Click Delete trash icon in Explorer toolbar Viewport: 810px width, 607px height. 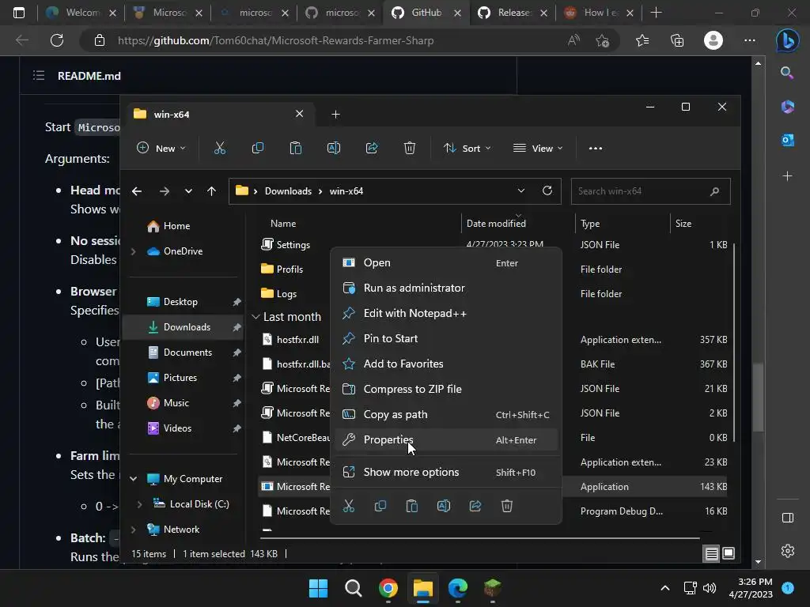coord(410,148)
